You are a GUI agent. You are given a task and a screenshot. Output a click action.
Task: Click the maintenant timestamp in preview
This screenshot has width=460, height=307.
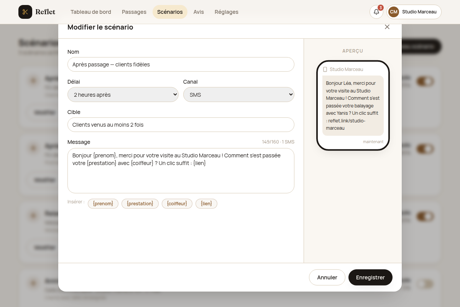tap(373, 142)
